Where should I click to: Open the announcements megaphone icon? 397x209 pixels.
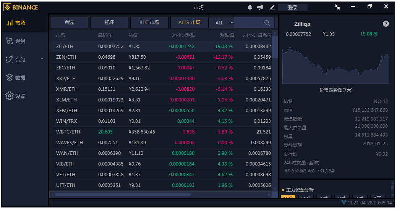(x=260, y=7)
